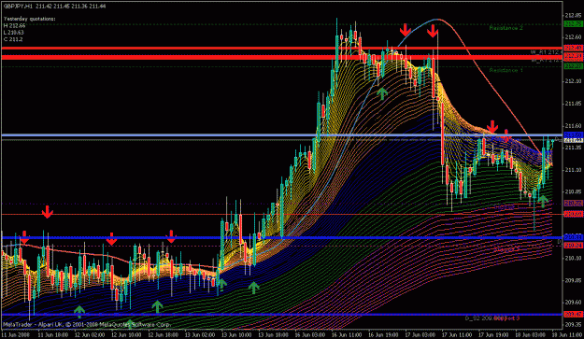Click the 'L 210.63' yesterday low value
The width and height of the screenshot is (584, 339).
coord(14,33)
